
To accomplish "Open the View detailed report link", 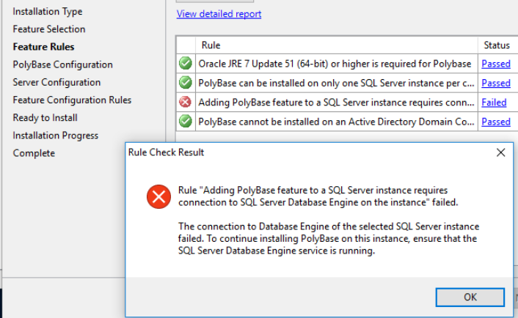I will click(219, 14).
